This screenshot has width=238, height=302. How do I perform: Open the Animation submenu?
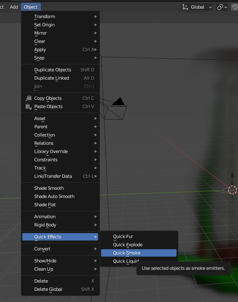click(x=60, y=217)
